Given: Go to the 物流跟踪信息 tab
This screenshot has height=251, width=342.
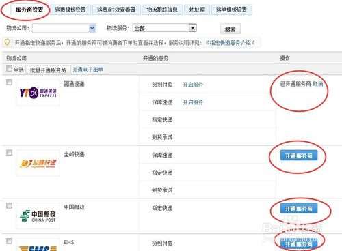Looking at the screenshot, I should pos(162,10).
